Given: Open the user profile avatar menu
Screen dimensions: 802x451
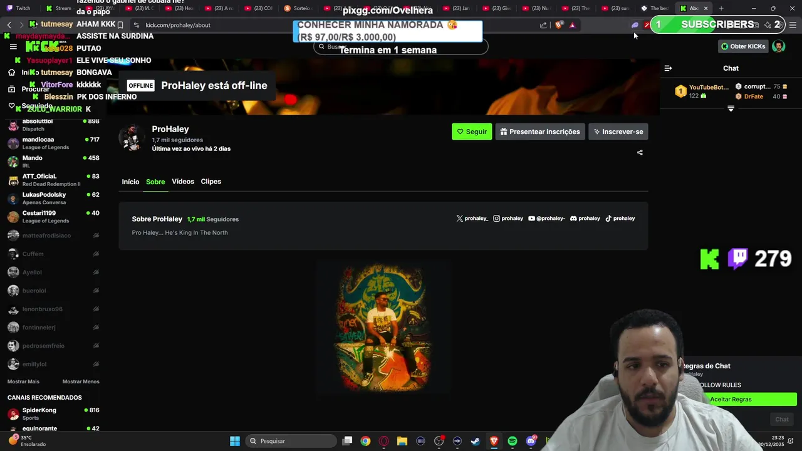Looking at the screenshot, I should [779, 46].
